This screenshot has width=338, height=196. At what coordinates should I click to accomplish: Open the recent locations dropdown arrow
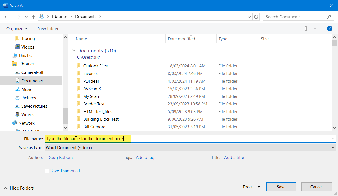point(26,17)
